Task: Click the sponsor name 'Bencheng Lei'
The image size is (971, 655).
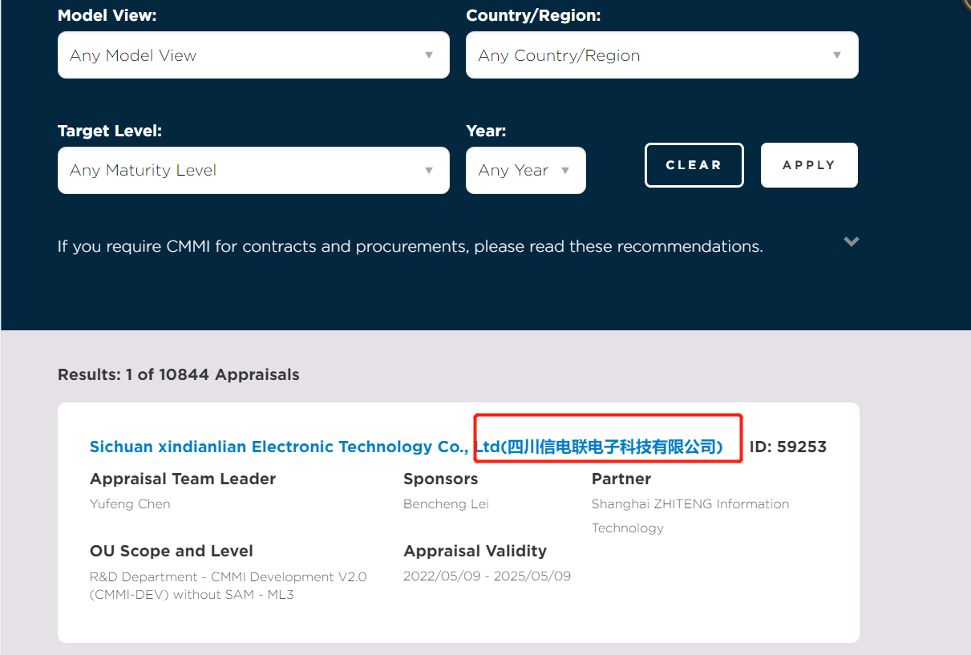Action: pyautogui.click(x=446, y=503)
